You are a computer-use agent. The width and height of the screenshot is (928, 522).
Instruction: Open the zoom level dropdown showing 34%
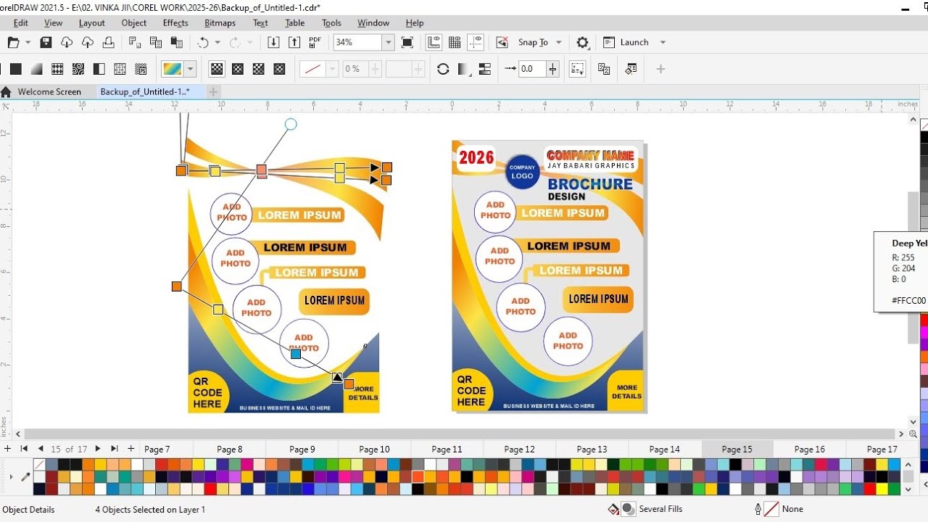tap(388, 42)
